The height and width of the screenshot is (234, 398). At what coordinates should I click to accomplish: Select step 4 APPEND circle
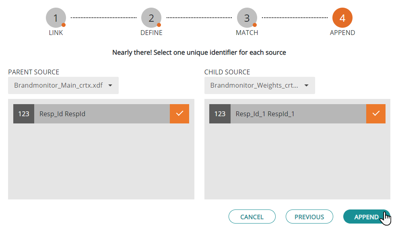342,18
